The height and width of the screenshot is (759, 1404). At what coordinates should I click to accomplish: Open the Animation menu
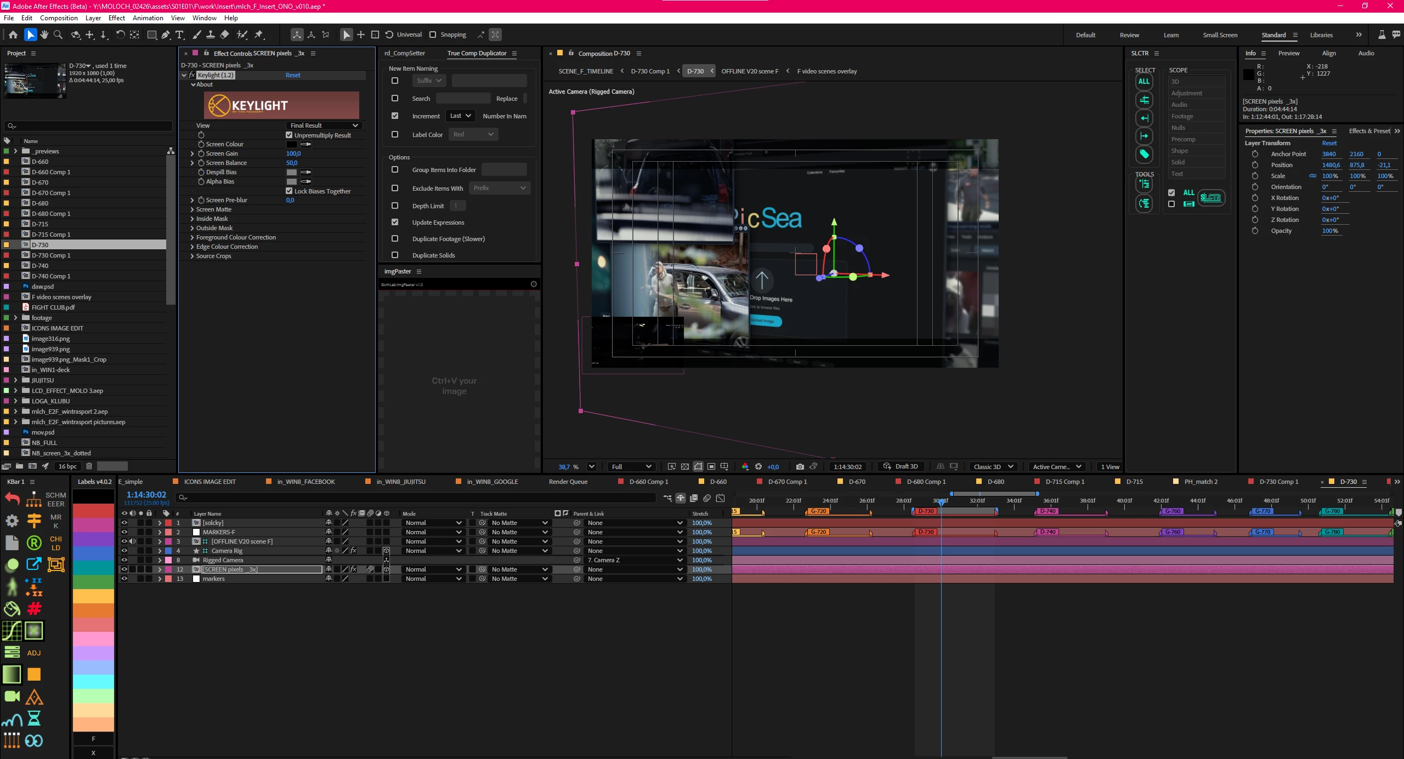(x=148, y=18)
